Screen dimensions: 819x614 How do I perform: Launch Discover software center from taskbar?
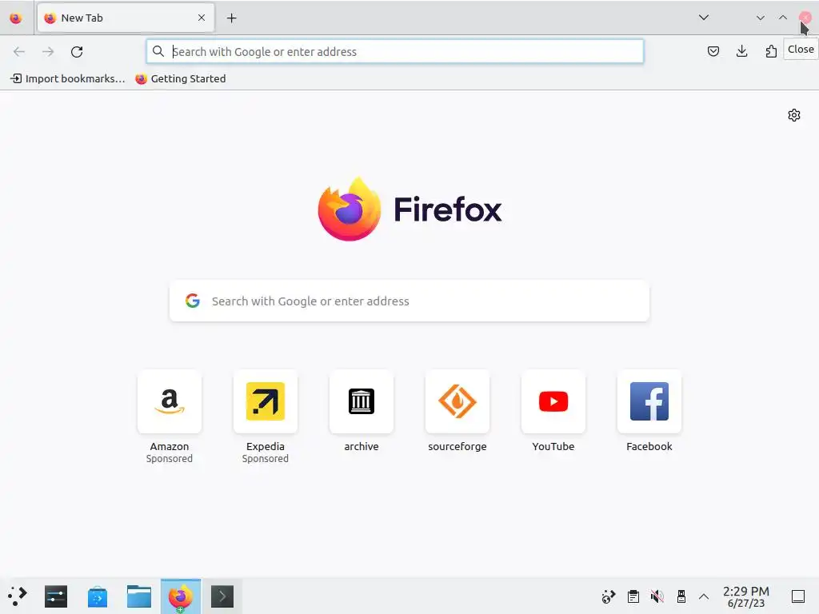pos(97,596)
